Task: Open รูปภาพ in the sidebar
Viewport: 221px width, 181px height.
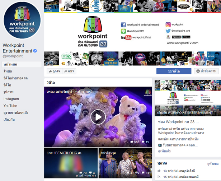Action: coord(9,92)
